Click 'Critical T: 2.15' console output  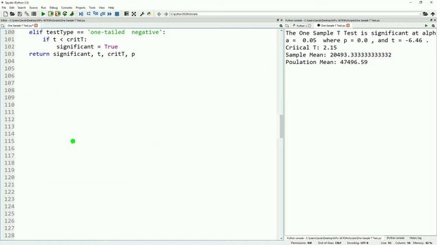(311, 48)
